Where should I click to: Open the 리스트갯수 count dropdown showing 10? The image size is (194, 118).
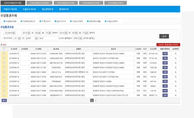click(x=17, y=38)
